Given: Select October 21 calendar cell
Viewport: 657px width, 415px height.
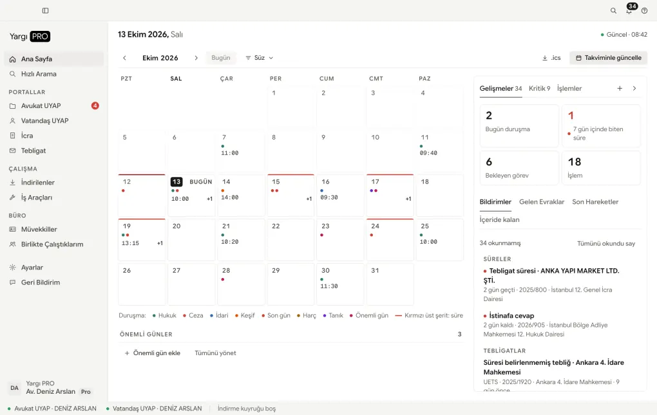Looking at the screenshot, I should (x=241, y=240).
